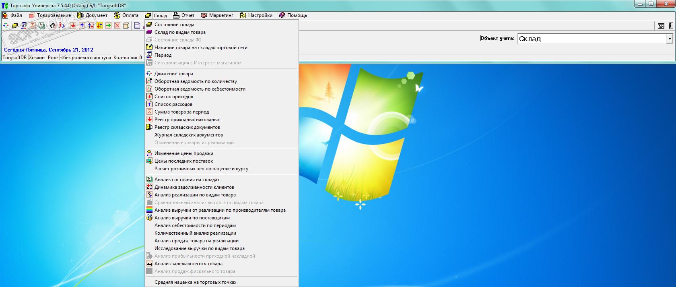Image resolution: width=676 pixels, height=287 pixels.
Task: Choose Список расходов
Action: pos(221,104)
